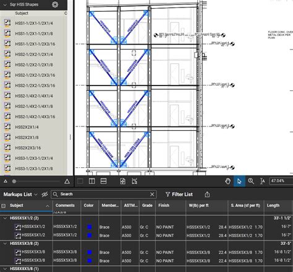Collapse the Sqr HSS Shapes tool set
This screenshot has height=272, width=293.
[x=5, y=4]
